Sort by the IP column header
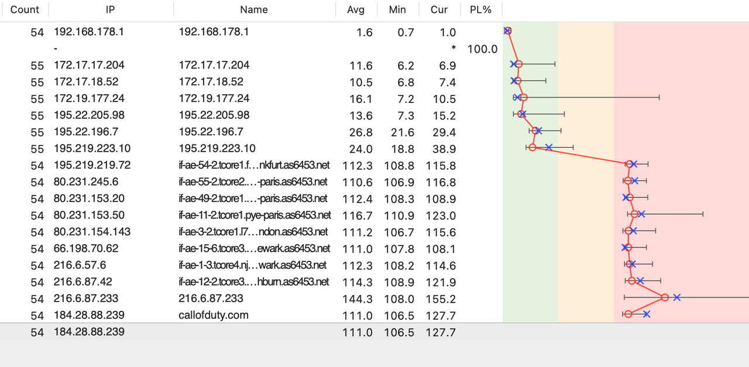This screenshot has width=749, height=367. pos(111,9)
